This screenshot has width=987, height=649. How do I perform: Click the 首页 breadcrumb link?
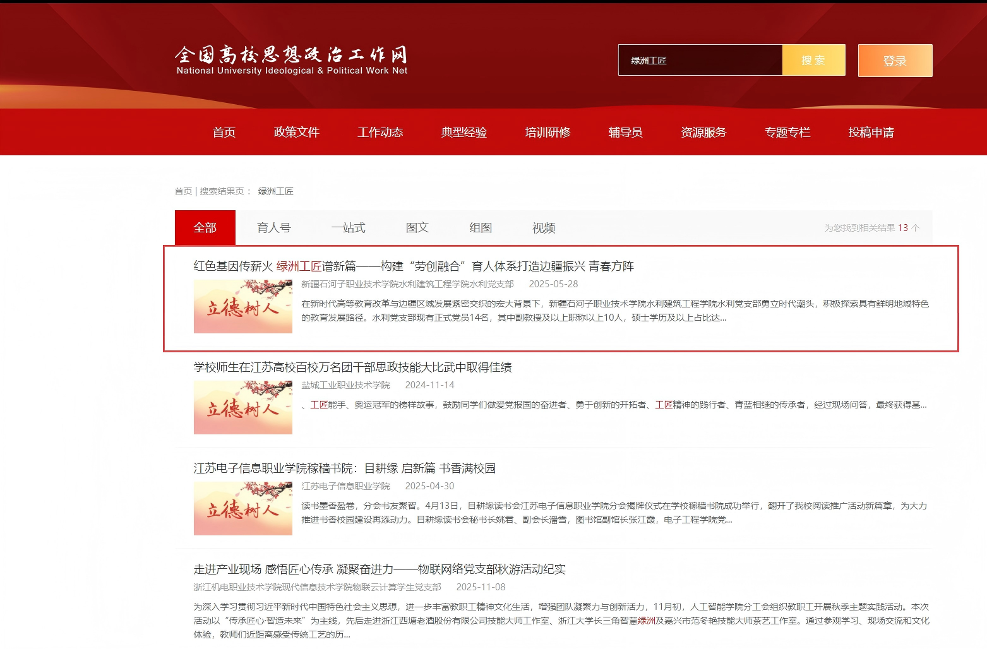pos(182,191)
